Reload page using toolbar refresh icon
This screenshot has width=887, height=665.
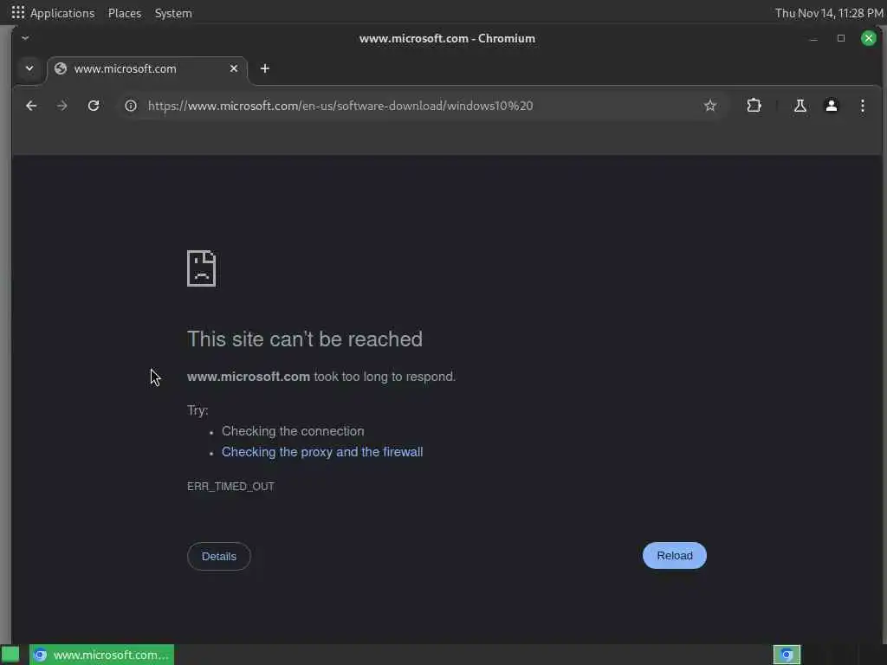tap(94, 106)
